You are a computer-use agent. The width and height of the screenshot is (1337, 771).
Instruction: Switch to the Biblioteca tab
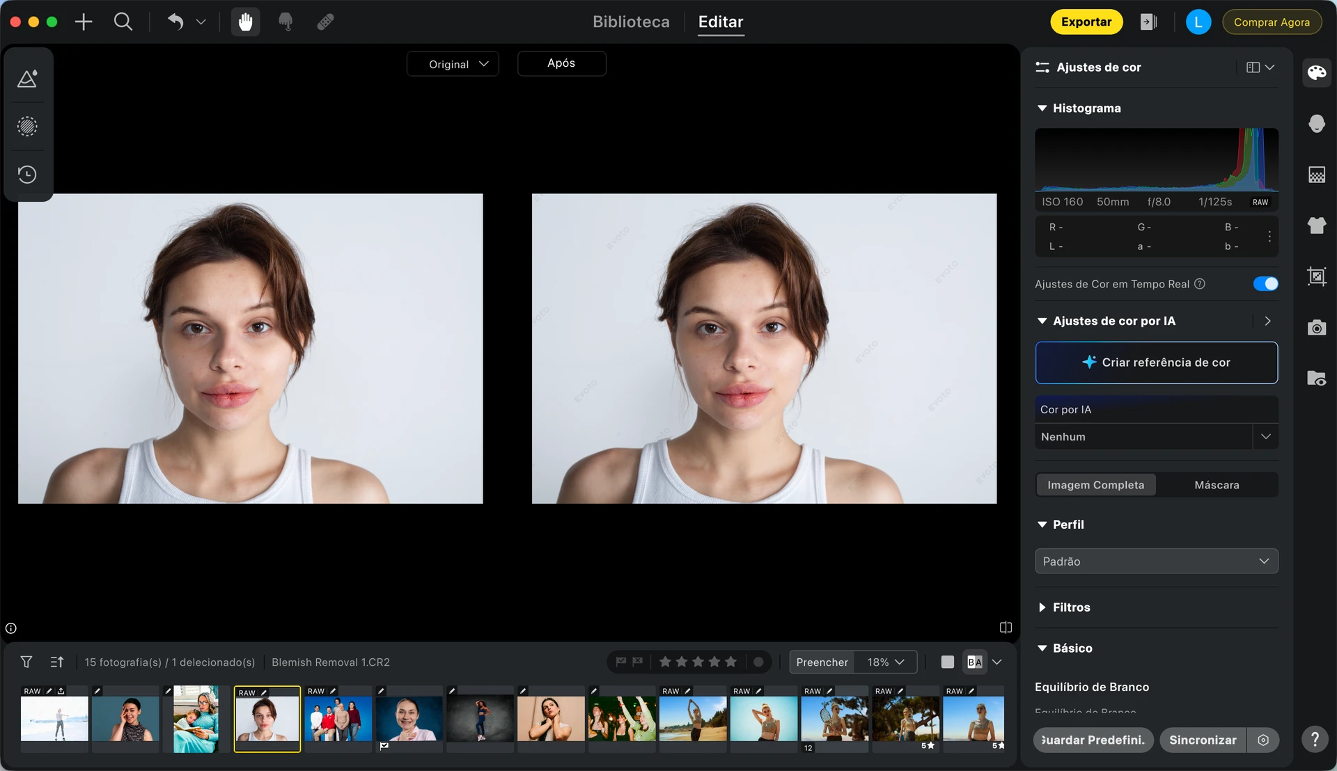[x=630, y=22]
